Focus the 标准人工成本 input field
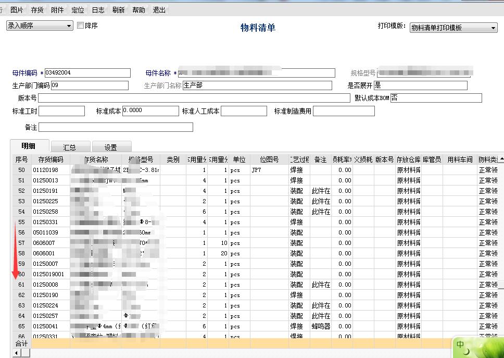The image size is (504, 358). (x=244, y=111)
